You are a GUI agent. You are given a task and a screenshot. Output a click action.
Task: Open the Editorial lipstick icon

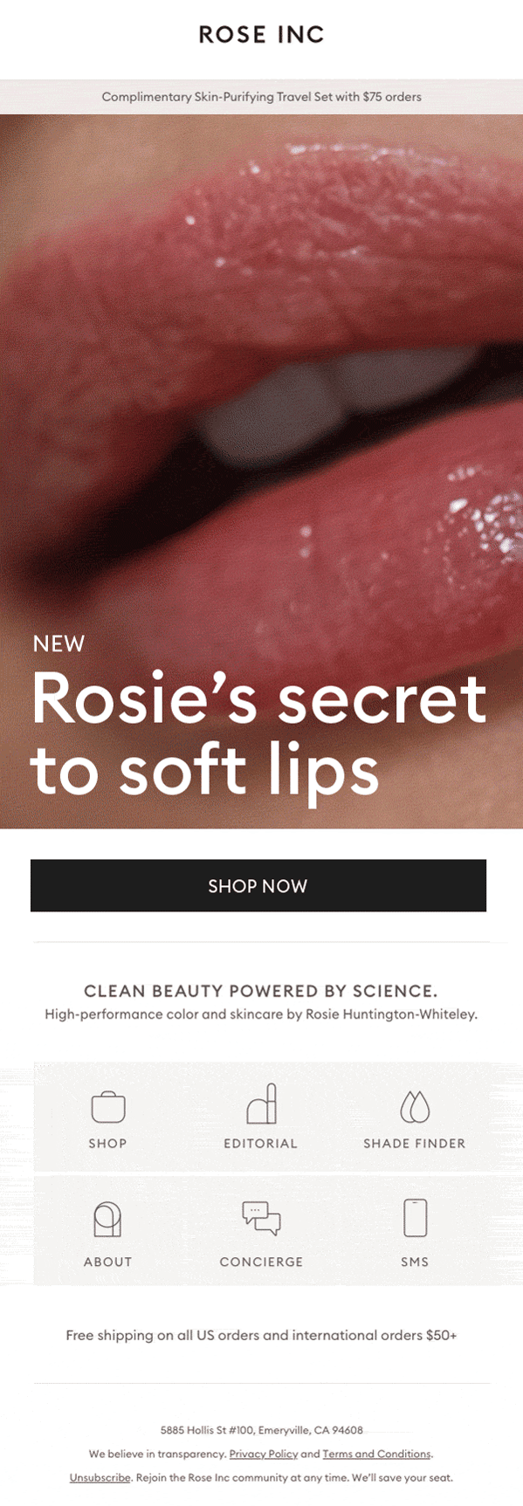[x=261, y=1104]
